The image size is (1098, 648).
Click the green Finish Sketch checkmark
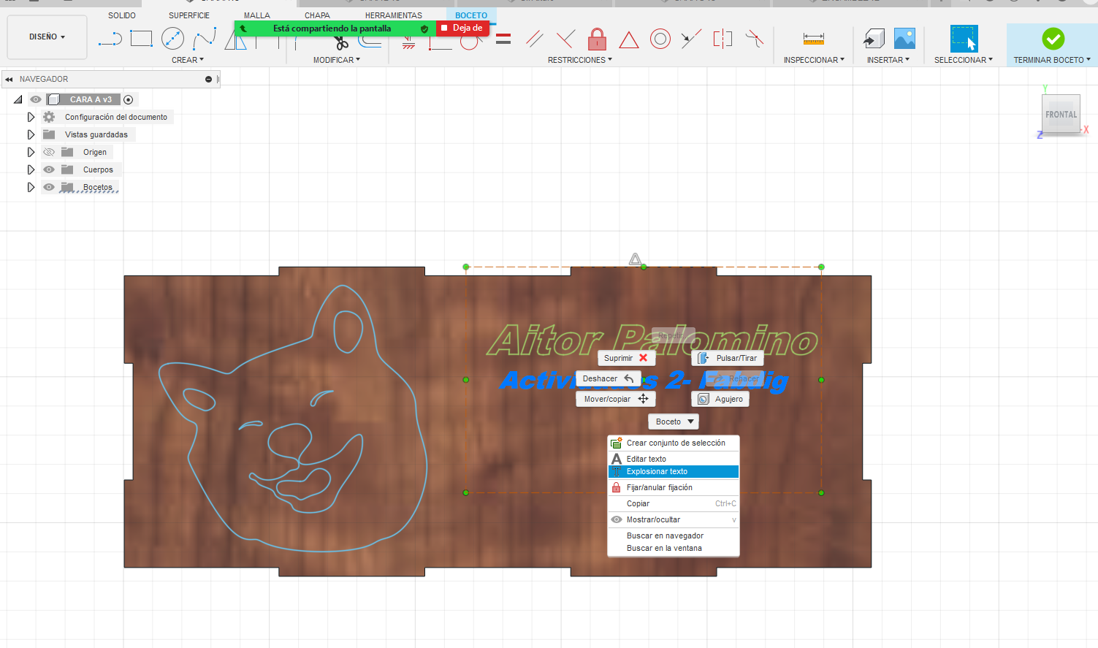click(x=1053, y=39)
